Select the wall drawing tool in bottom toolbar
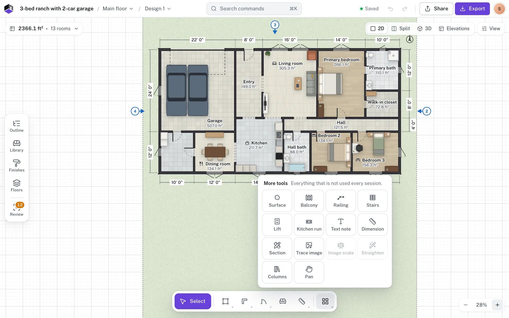 coord(245,301)
